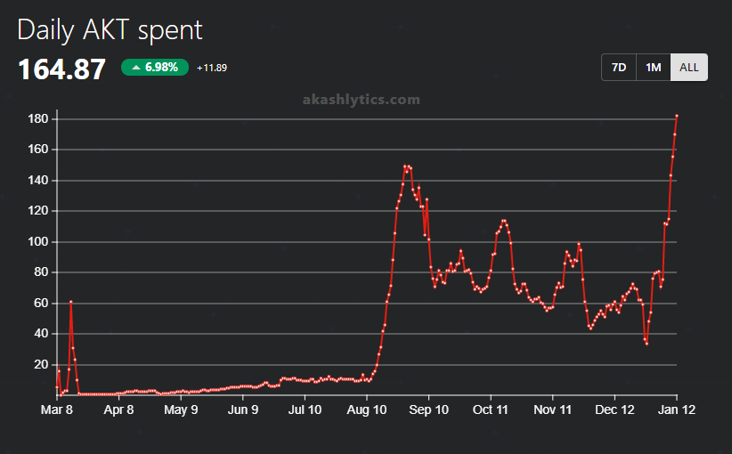
Task: Click the Apr 8 x-axis label
Action: (x=118, y=409)
